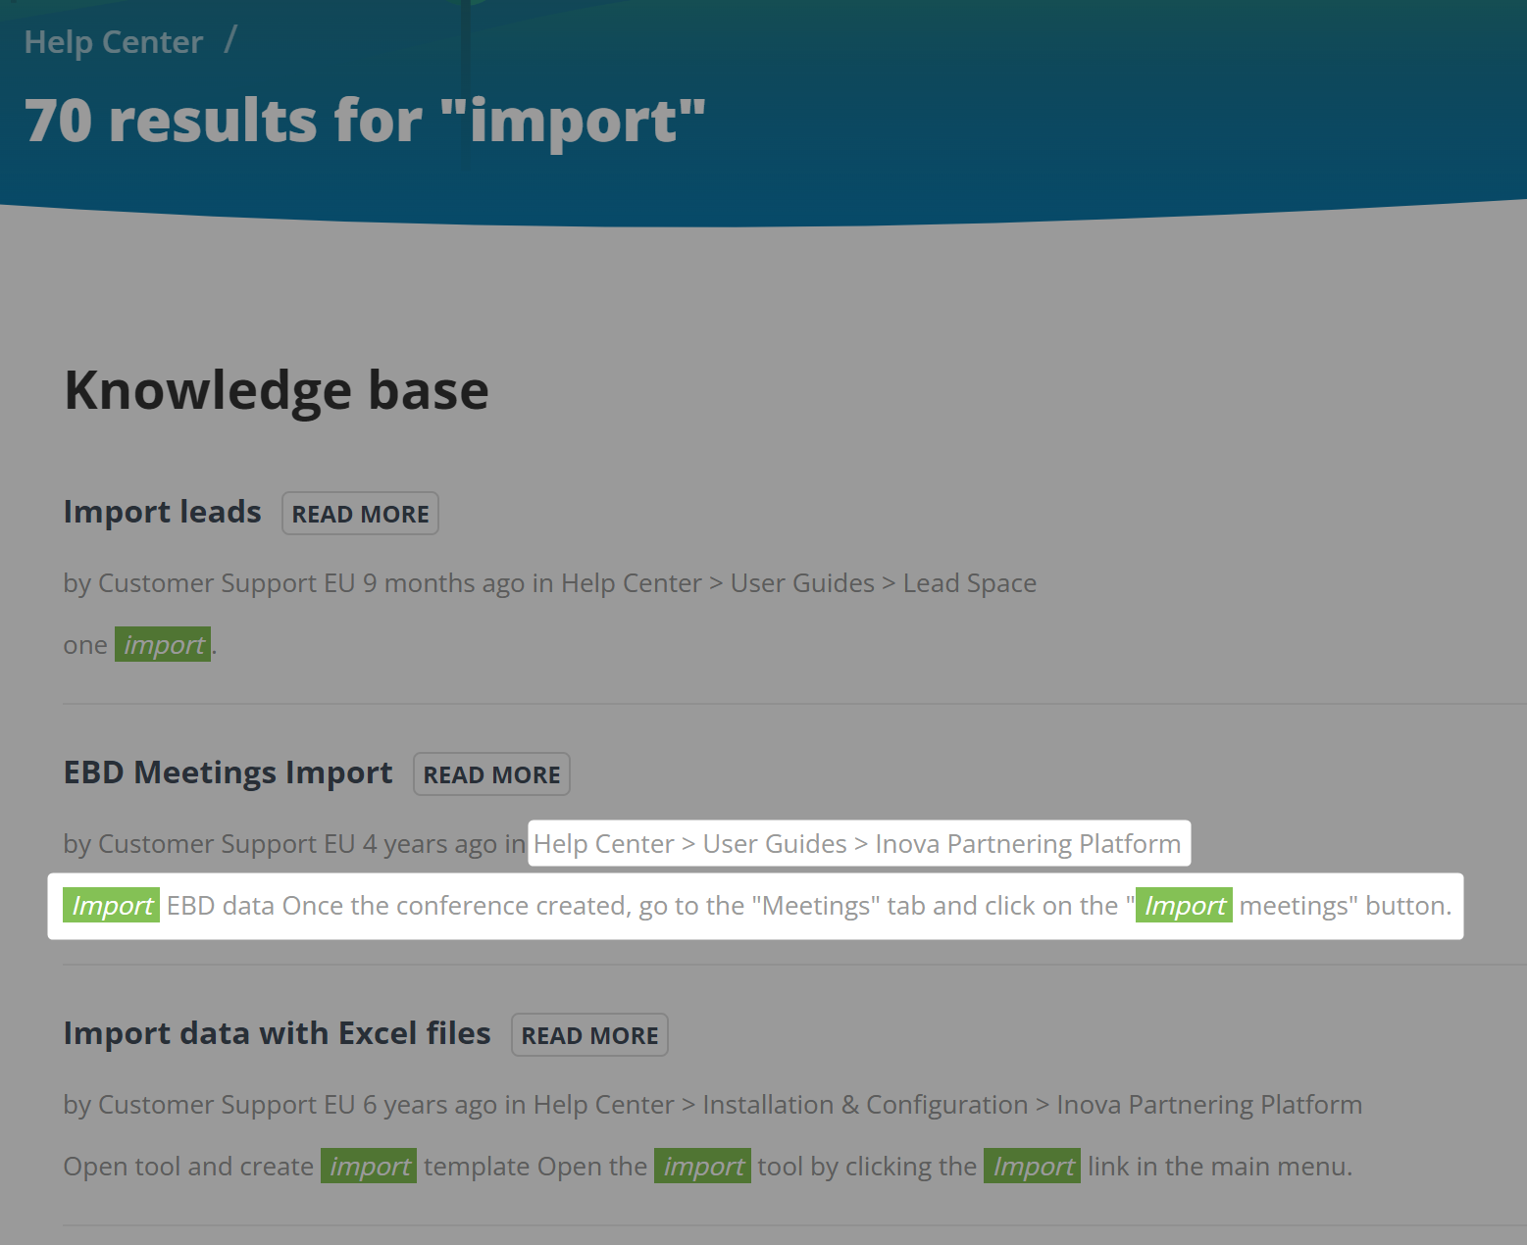Click READ MORE next to Import leads

click(360, 514)
